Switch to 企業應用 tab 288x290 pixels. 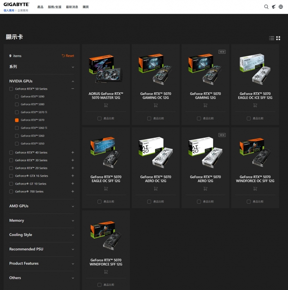(x=23, y=11)
